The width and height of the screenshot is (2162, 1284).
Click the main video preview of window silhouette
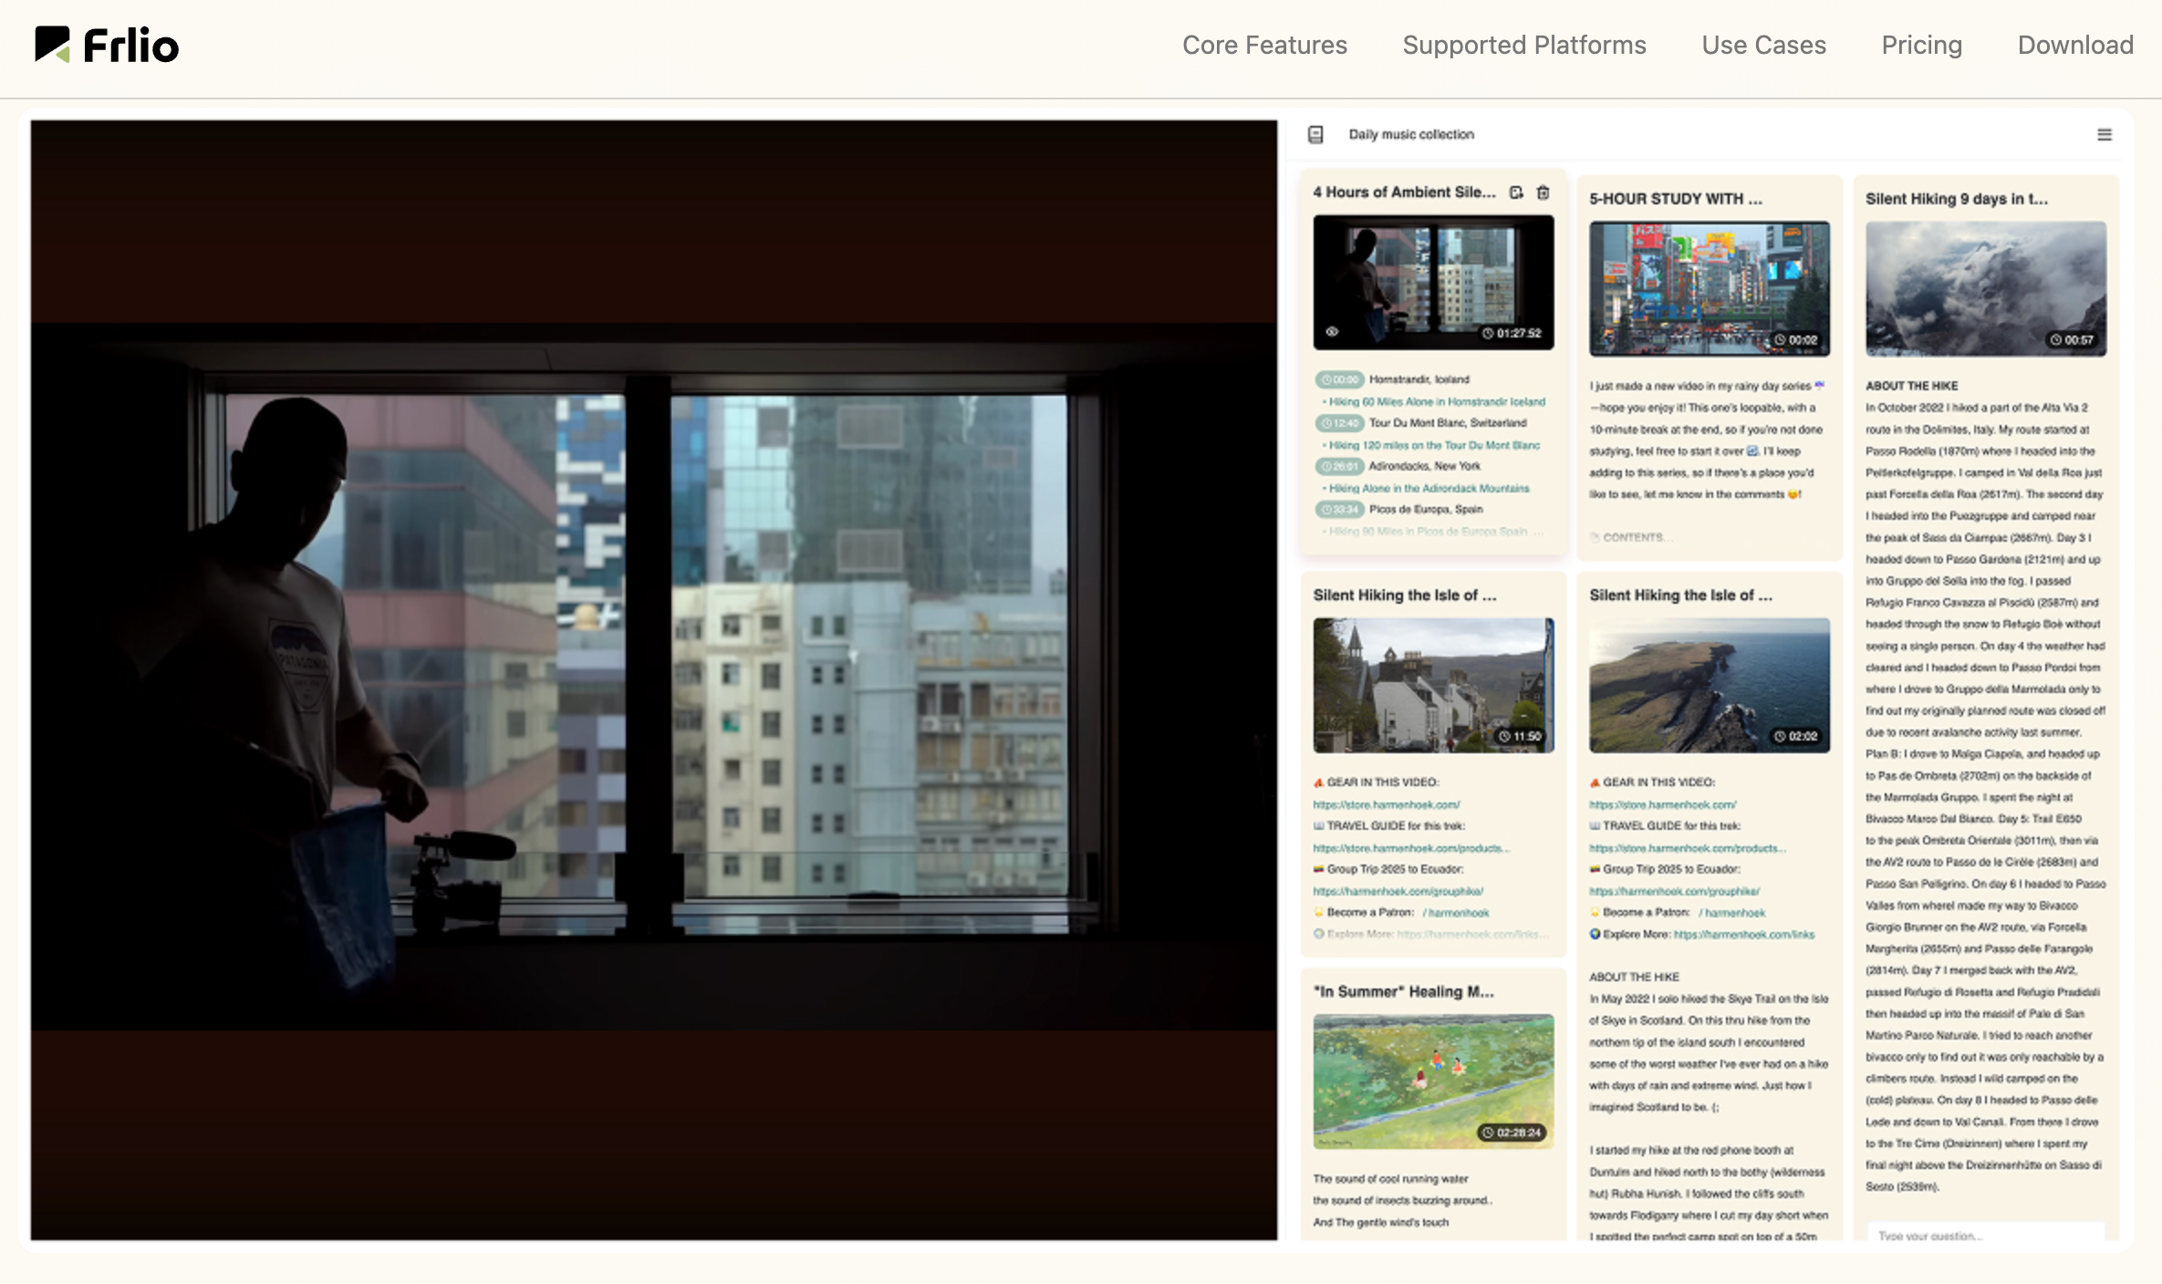pyautogui.click(x=653, y=679)
